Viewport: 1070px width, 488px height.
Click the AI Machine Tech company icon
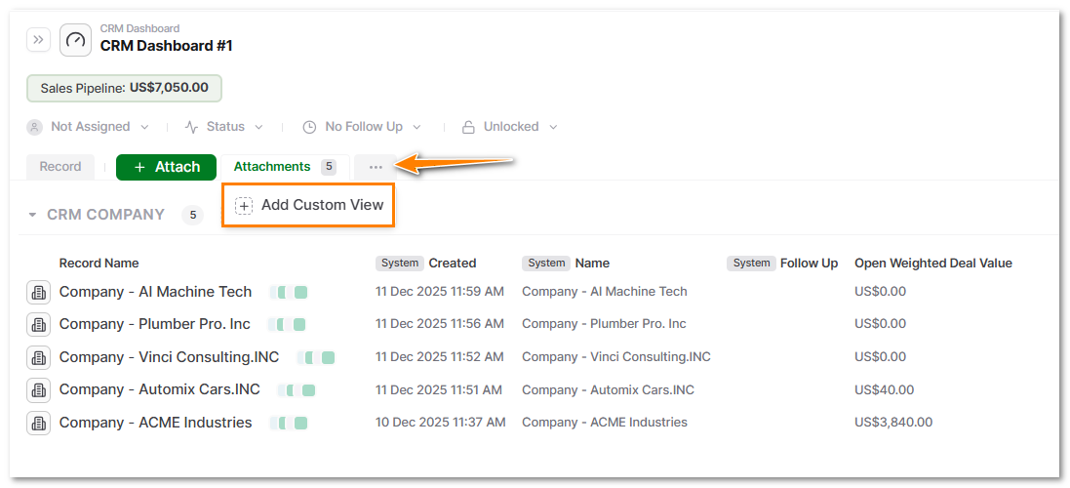tap(38, 292)
